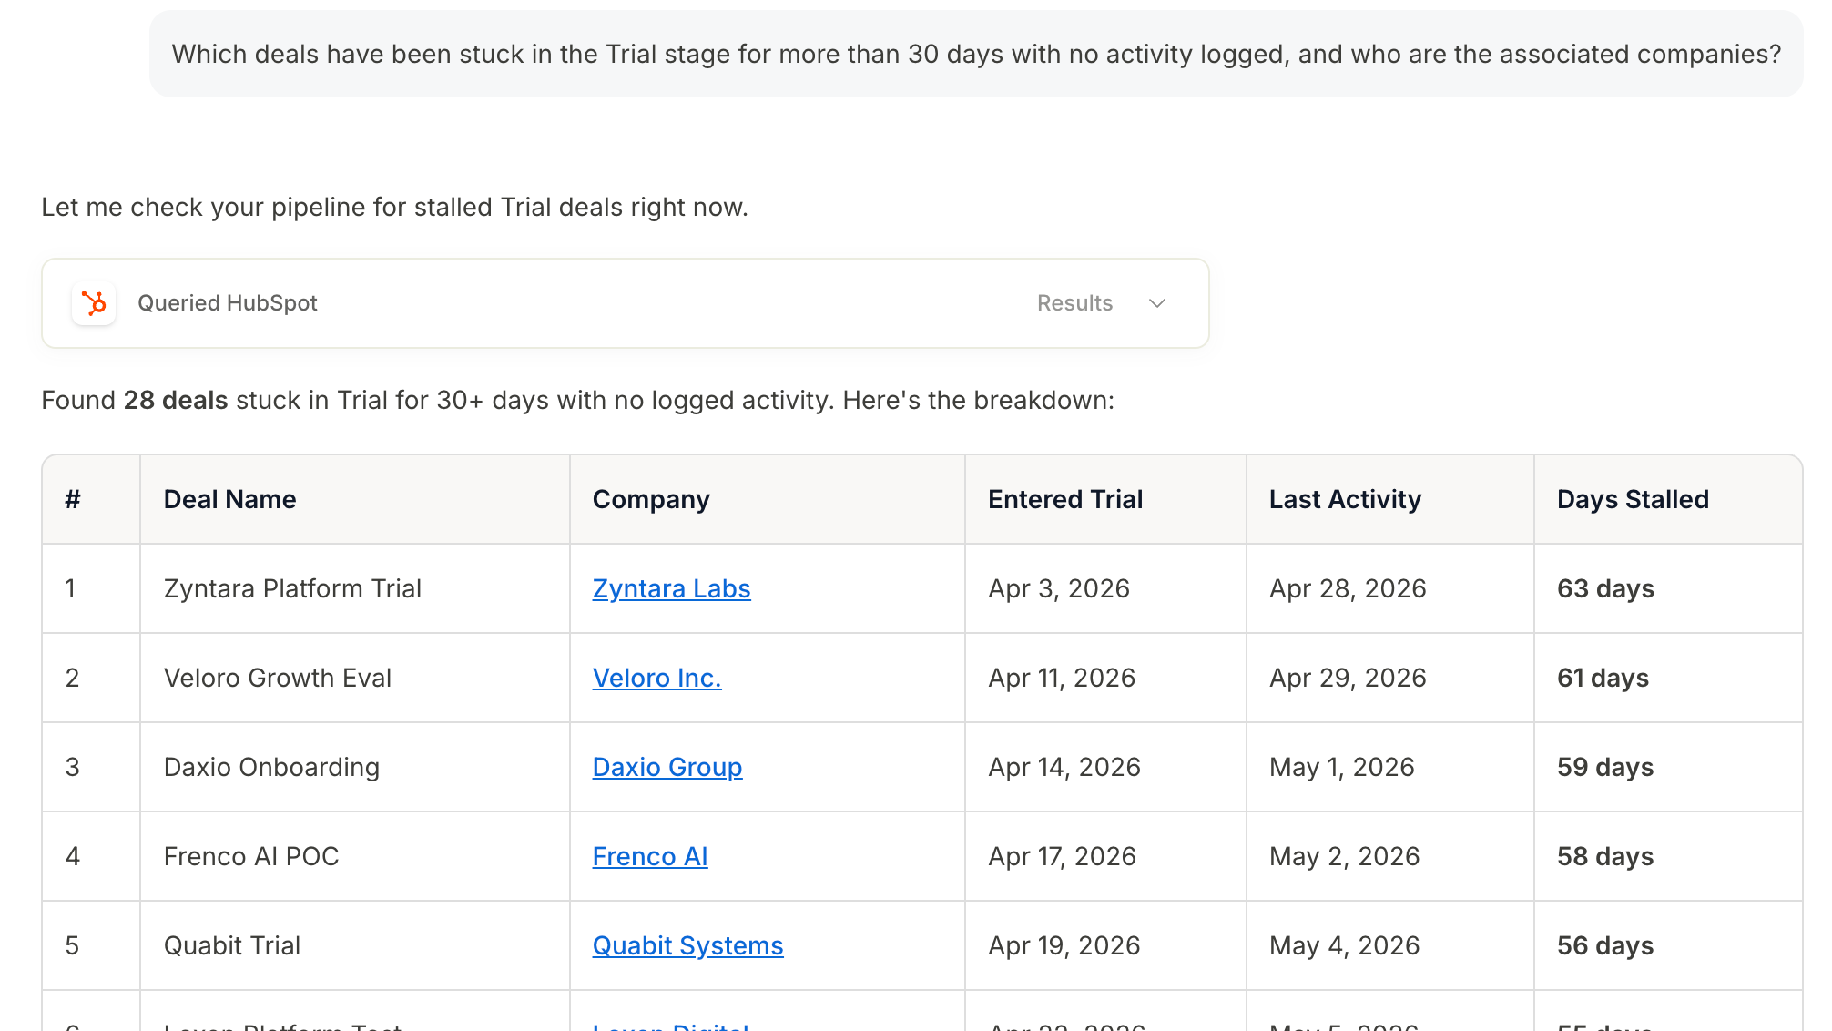Click the user question message bubble

[976, 54]
